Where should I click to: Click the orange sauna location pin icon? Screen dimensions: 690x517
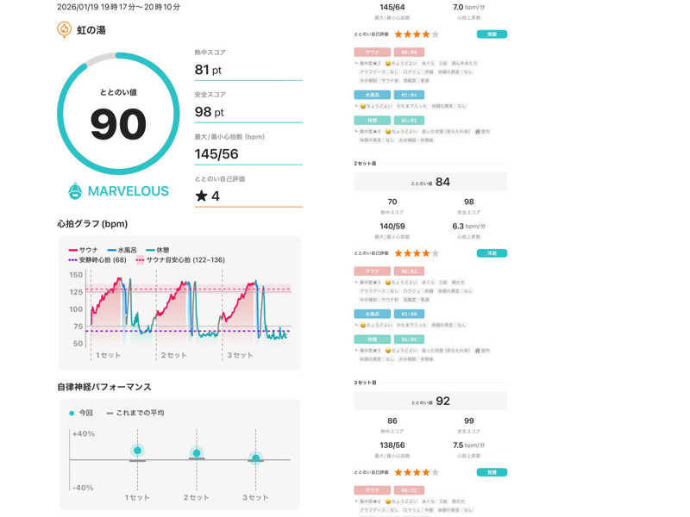pos(63,29)
